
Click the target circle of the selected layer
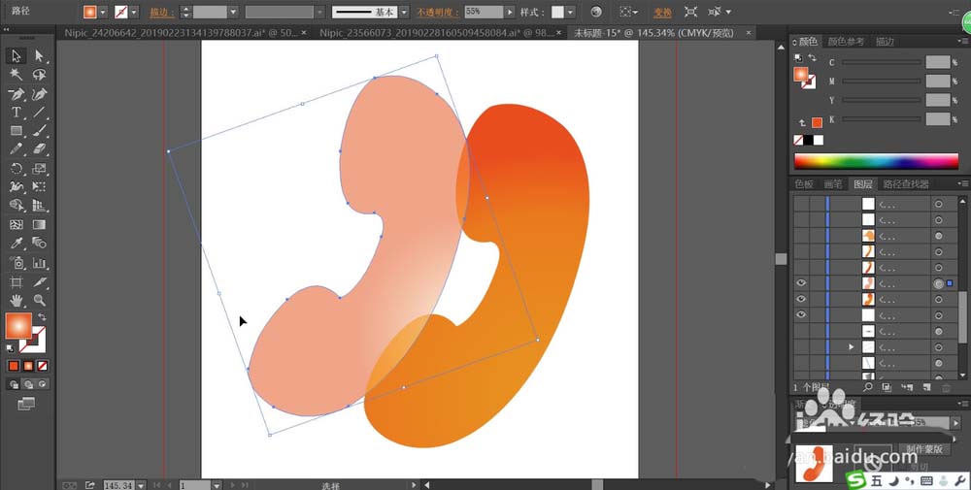pyautogui.click(x=939, y=283)
